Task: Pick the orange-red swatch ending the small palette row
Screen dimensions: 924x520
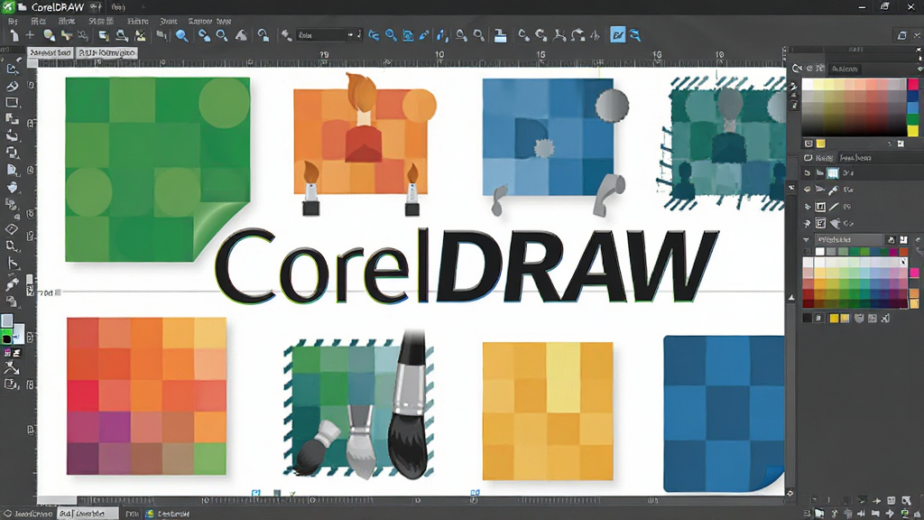Action: point(904,252)
